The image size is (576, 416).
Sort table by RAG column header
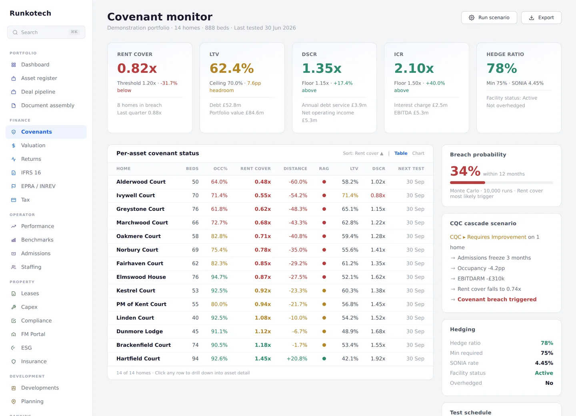(324, 169)
